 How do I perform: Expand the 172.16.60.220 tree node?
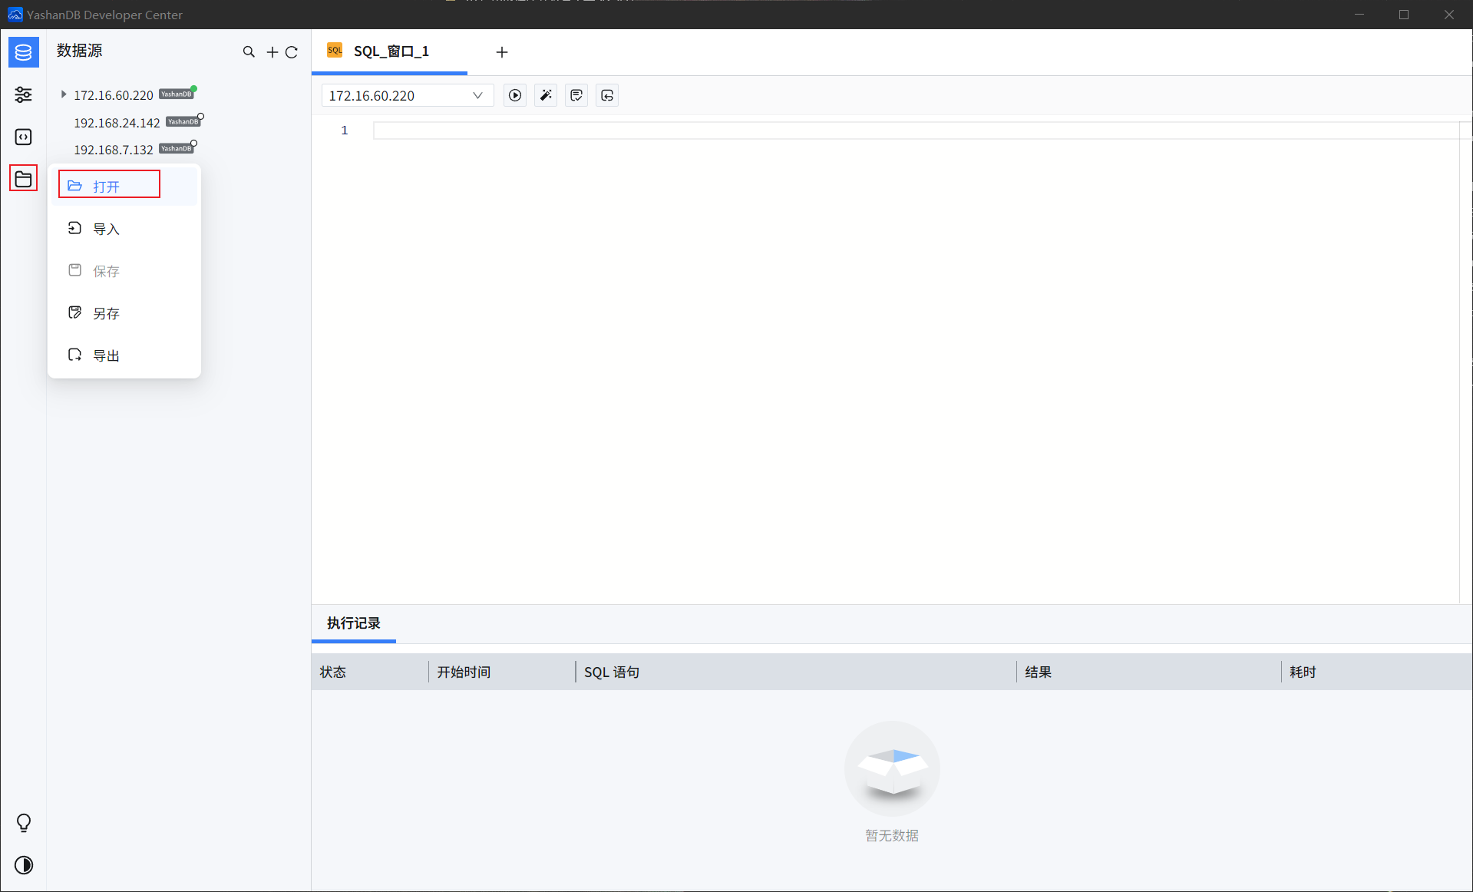[x=64, y=94]
